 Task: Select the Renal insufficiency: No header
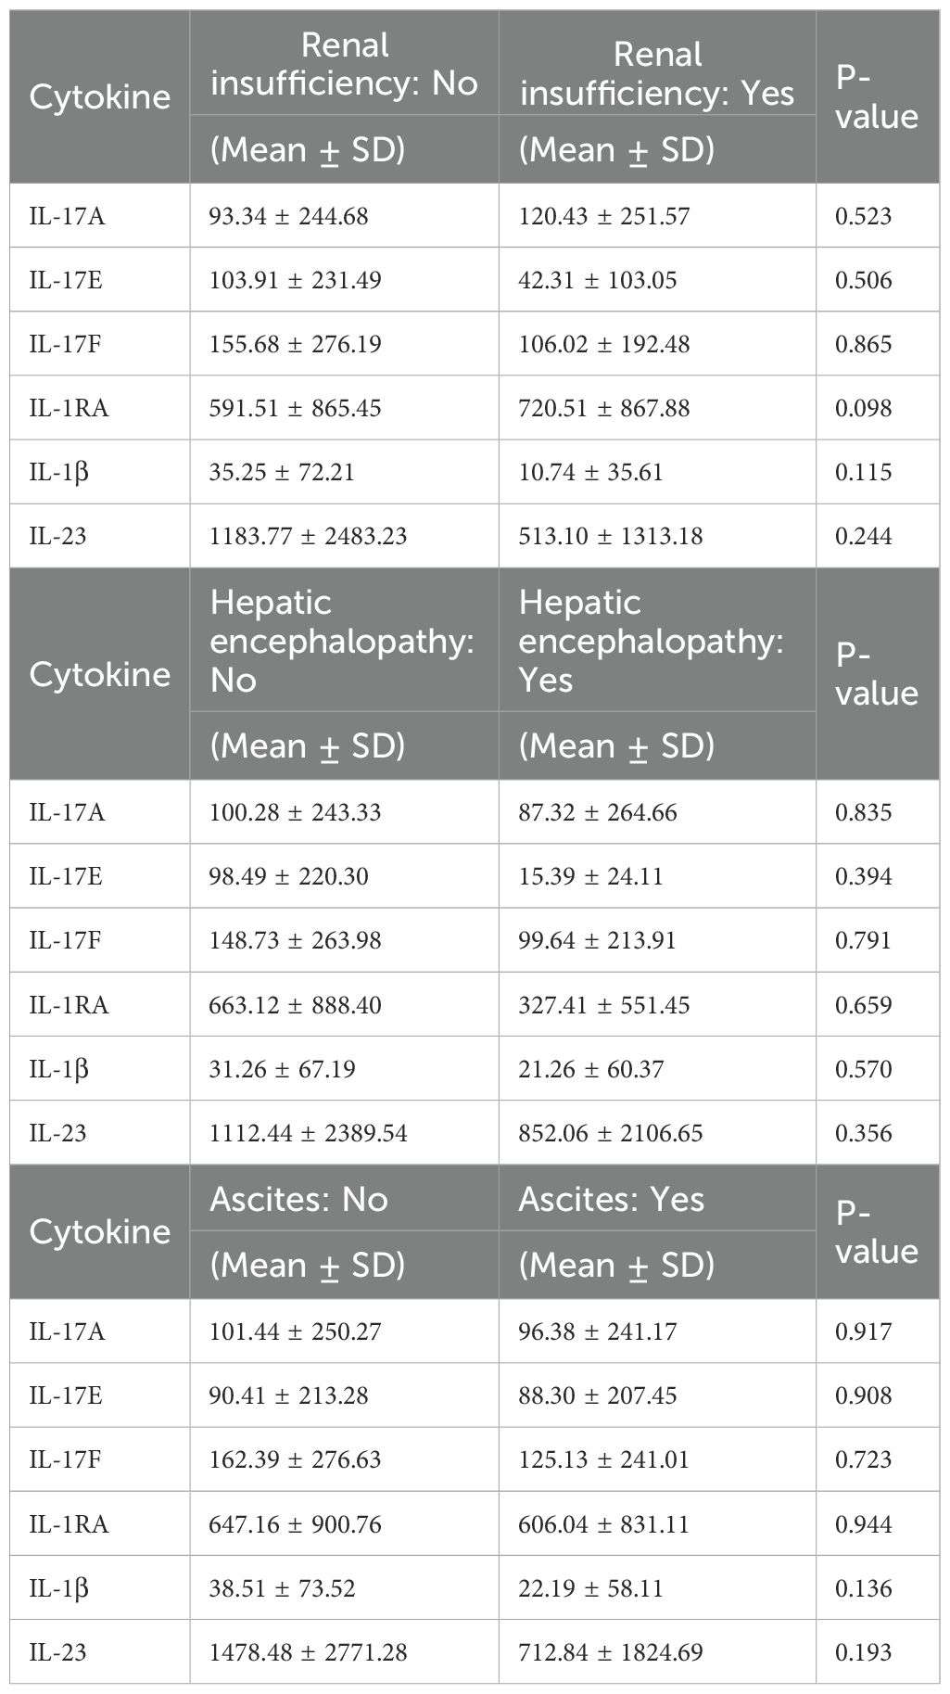(344, 64)
